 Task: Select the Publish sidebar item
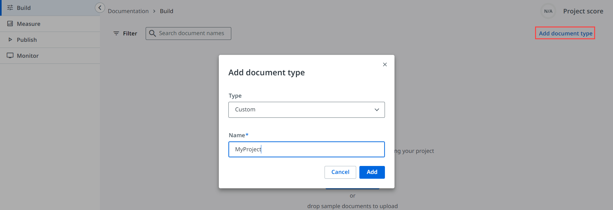(27, 40)
